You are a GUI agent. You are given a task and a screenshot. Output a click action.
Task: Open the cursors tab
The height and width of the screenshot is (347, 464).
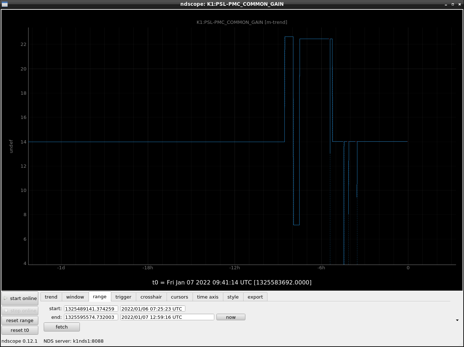pos(180,297)
